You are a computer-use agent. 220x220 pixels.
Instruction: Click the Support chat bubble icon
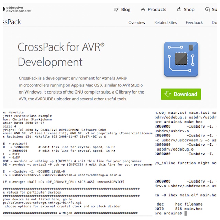click(x=207, y=9)
